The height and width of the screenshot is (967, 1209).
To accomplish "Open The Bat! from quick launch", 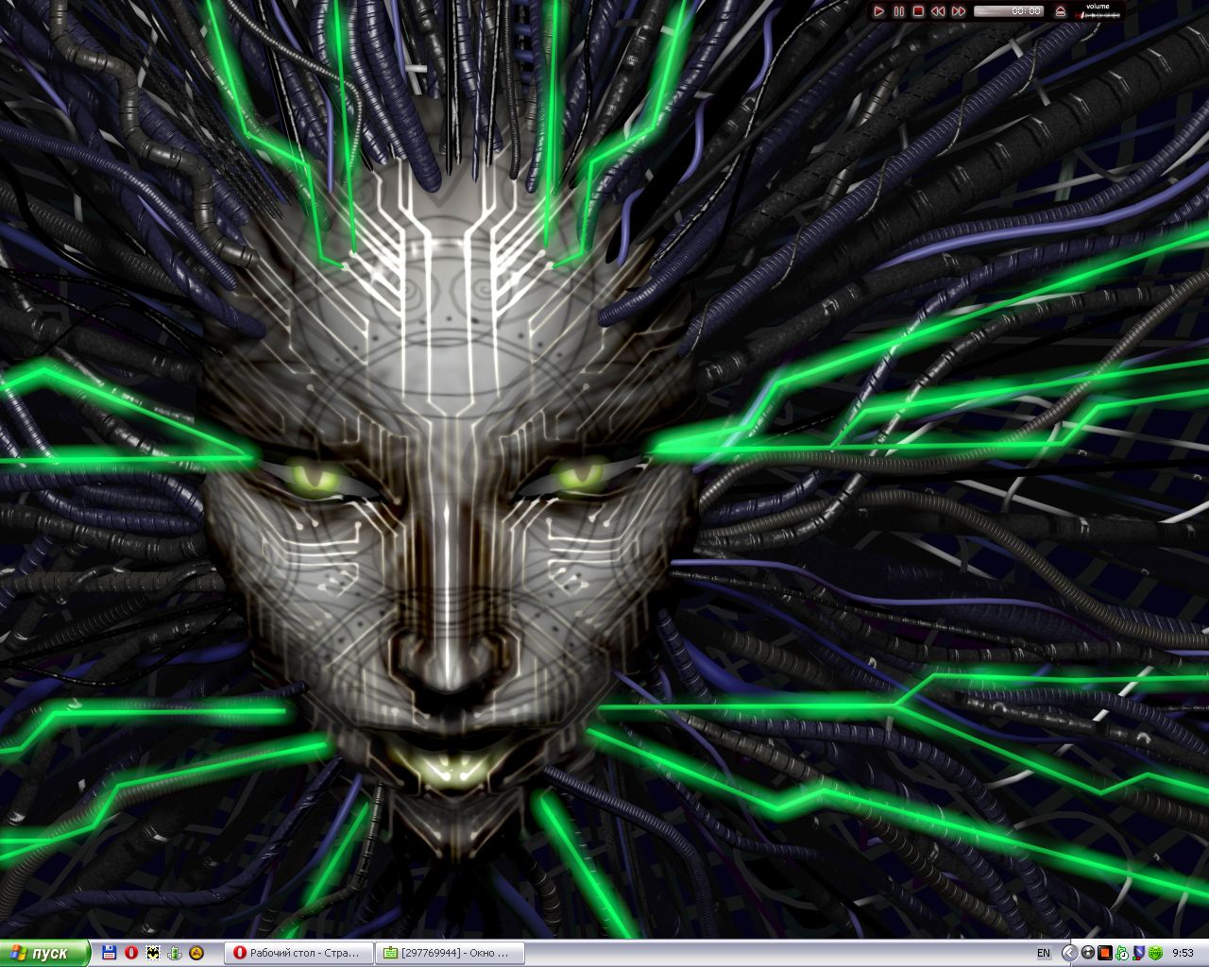I will click(x=153, y=953).
